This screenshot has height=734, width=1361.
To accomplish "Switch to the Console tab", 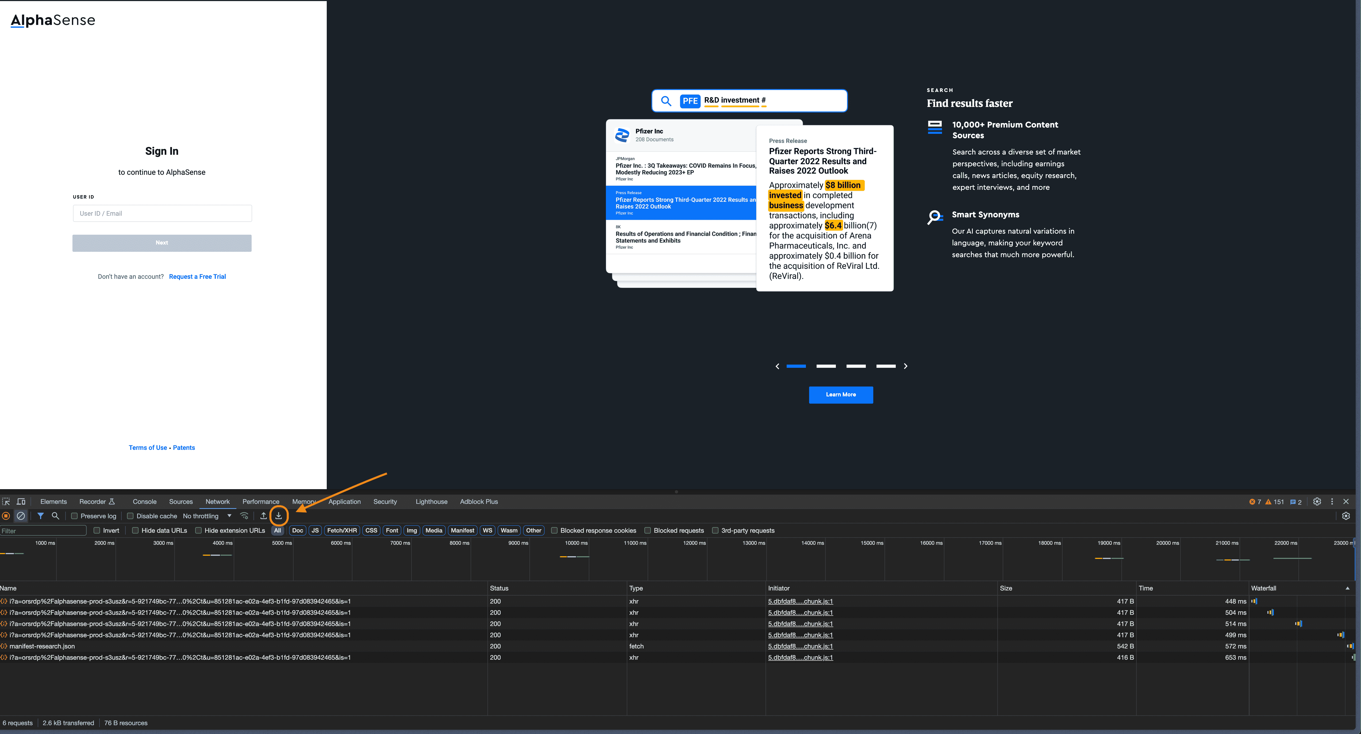I will tap(144, 502).
